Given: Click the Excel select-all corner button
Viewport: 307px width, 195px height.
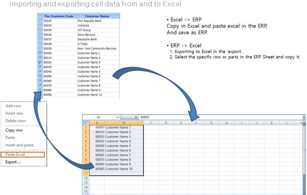Looking at the screenshot, I should [86, 123].
